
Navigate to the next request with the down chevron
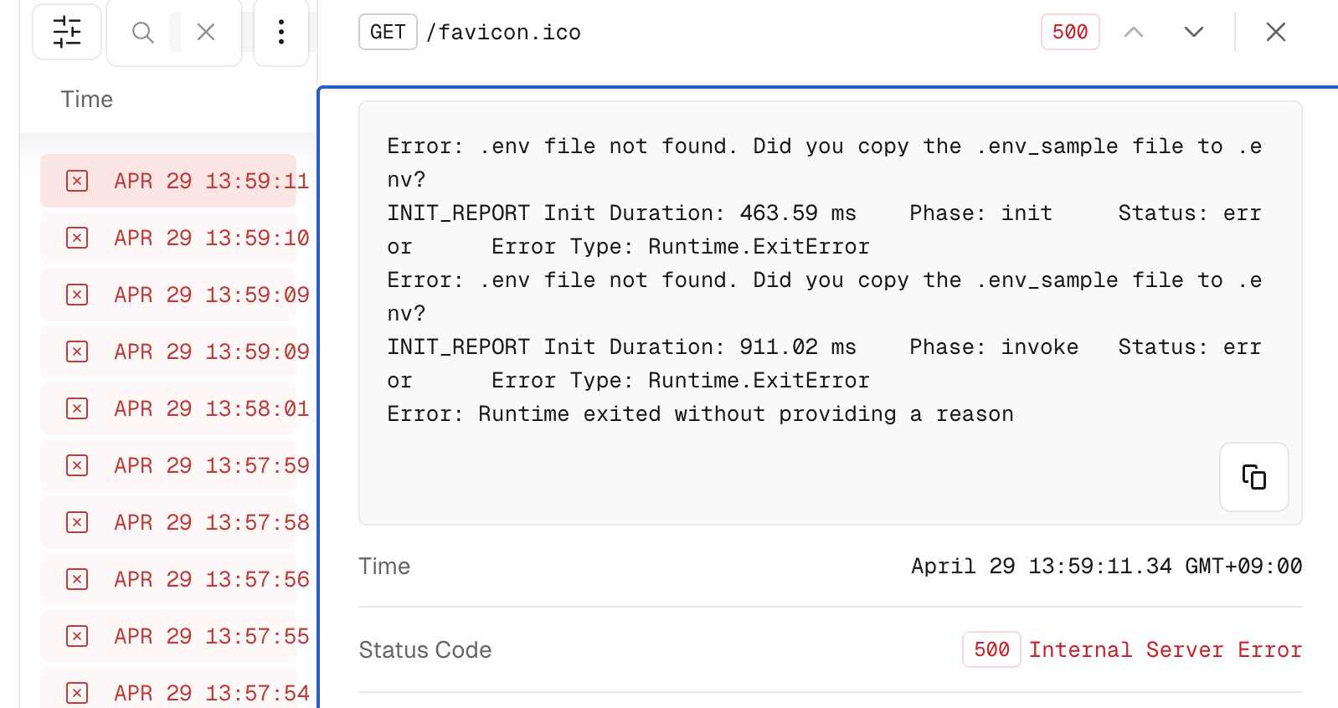click(x=1194, y=32)
